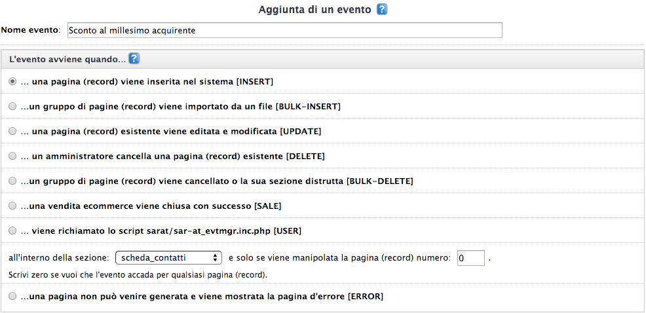Select the [BULK-DELETE] radio button

pos(12,181)
